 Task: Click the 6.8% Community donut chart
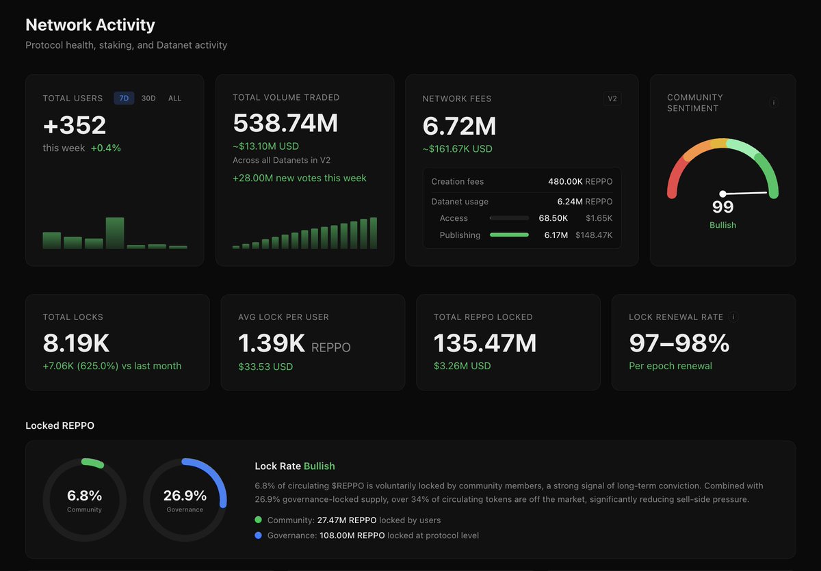84,500
